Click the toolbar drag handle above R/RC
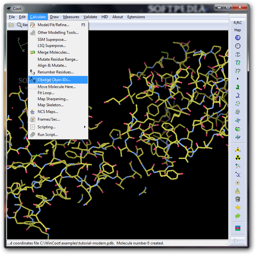The width and height of the screenshot is (256, 255). tap(238, 16)
